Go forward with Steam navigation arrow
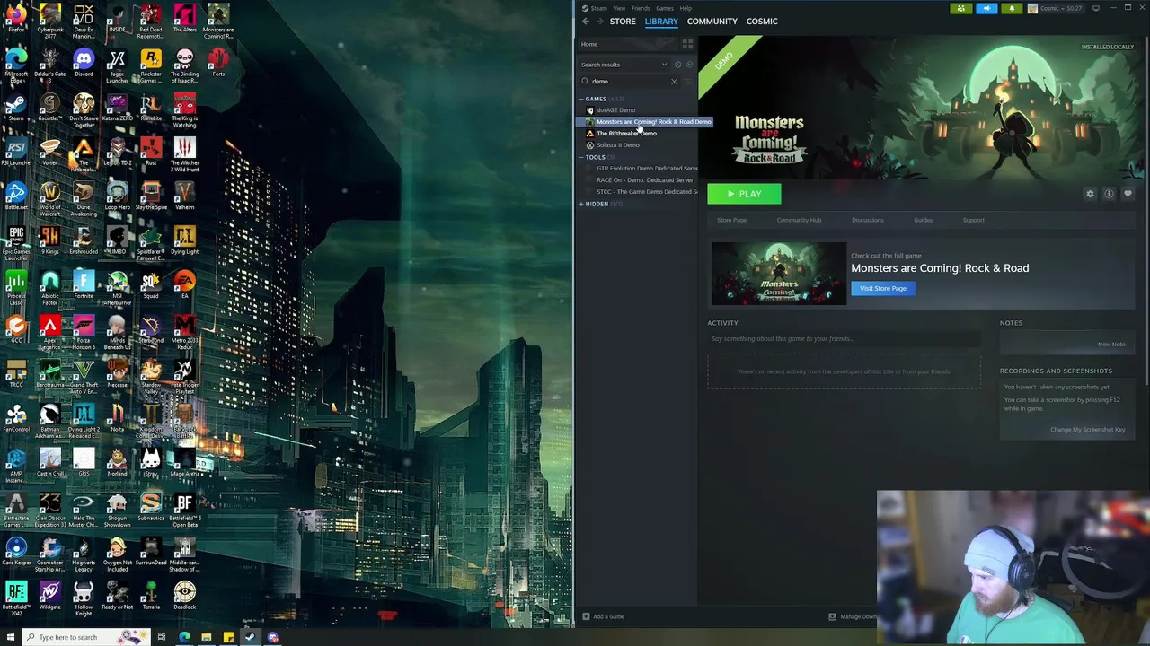 [598, 22]
